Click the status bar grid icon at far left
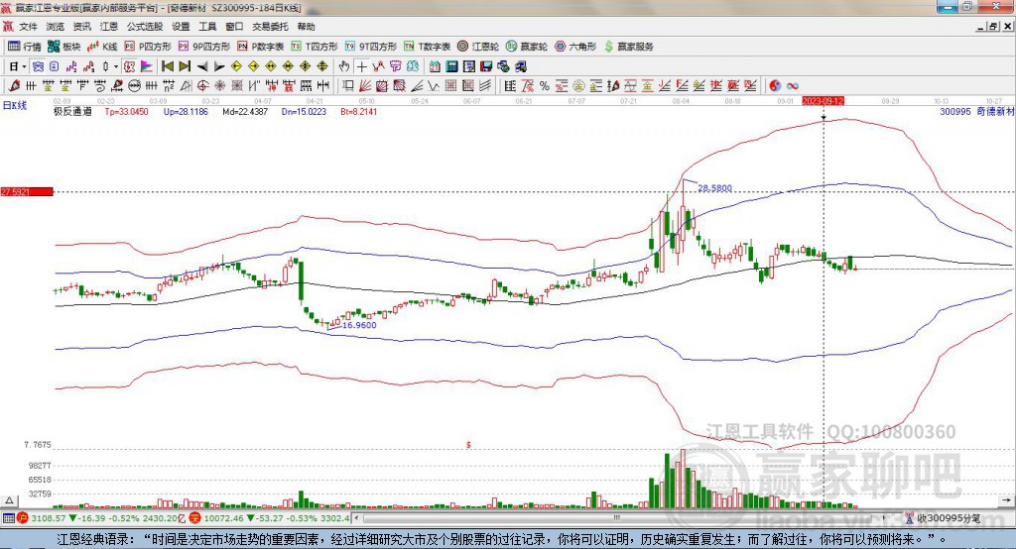Screen dimensions: 1016x549 click(8, 518)
